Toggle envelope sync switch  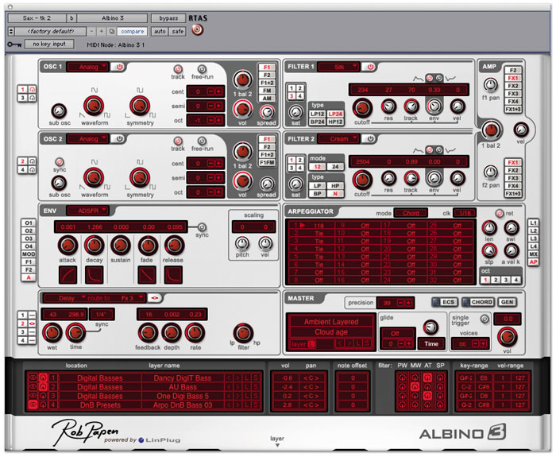coord(202,227)
